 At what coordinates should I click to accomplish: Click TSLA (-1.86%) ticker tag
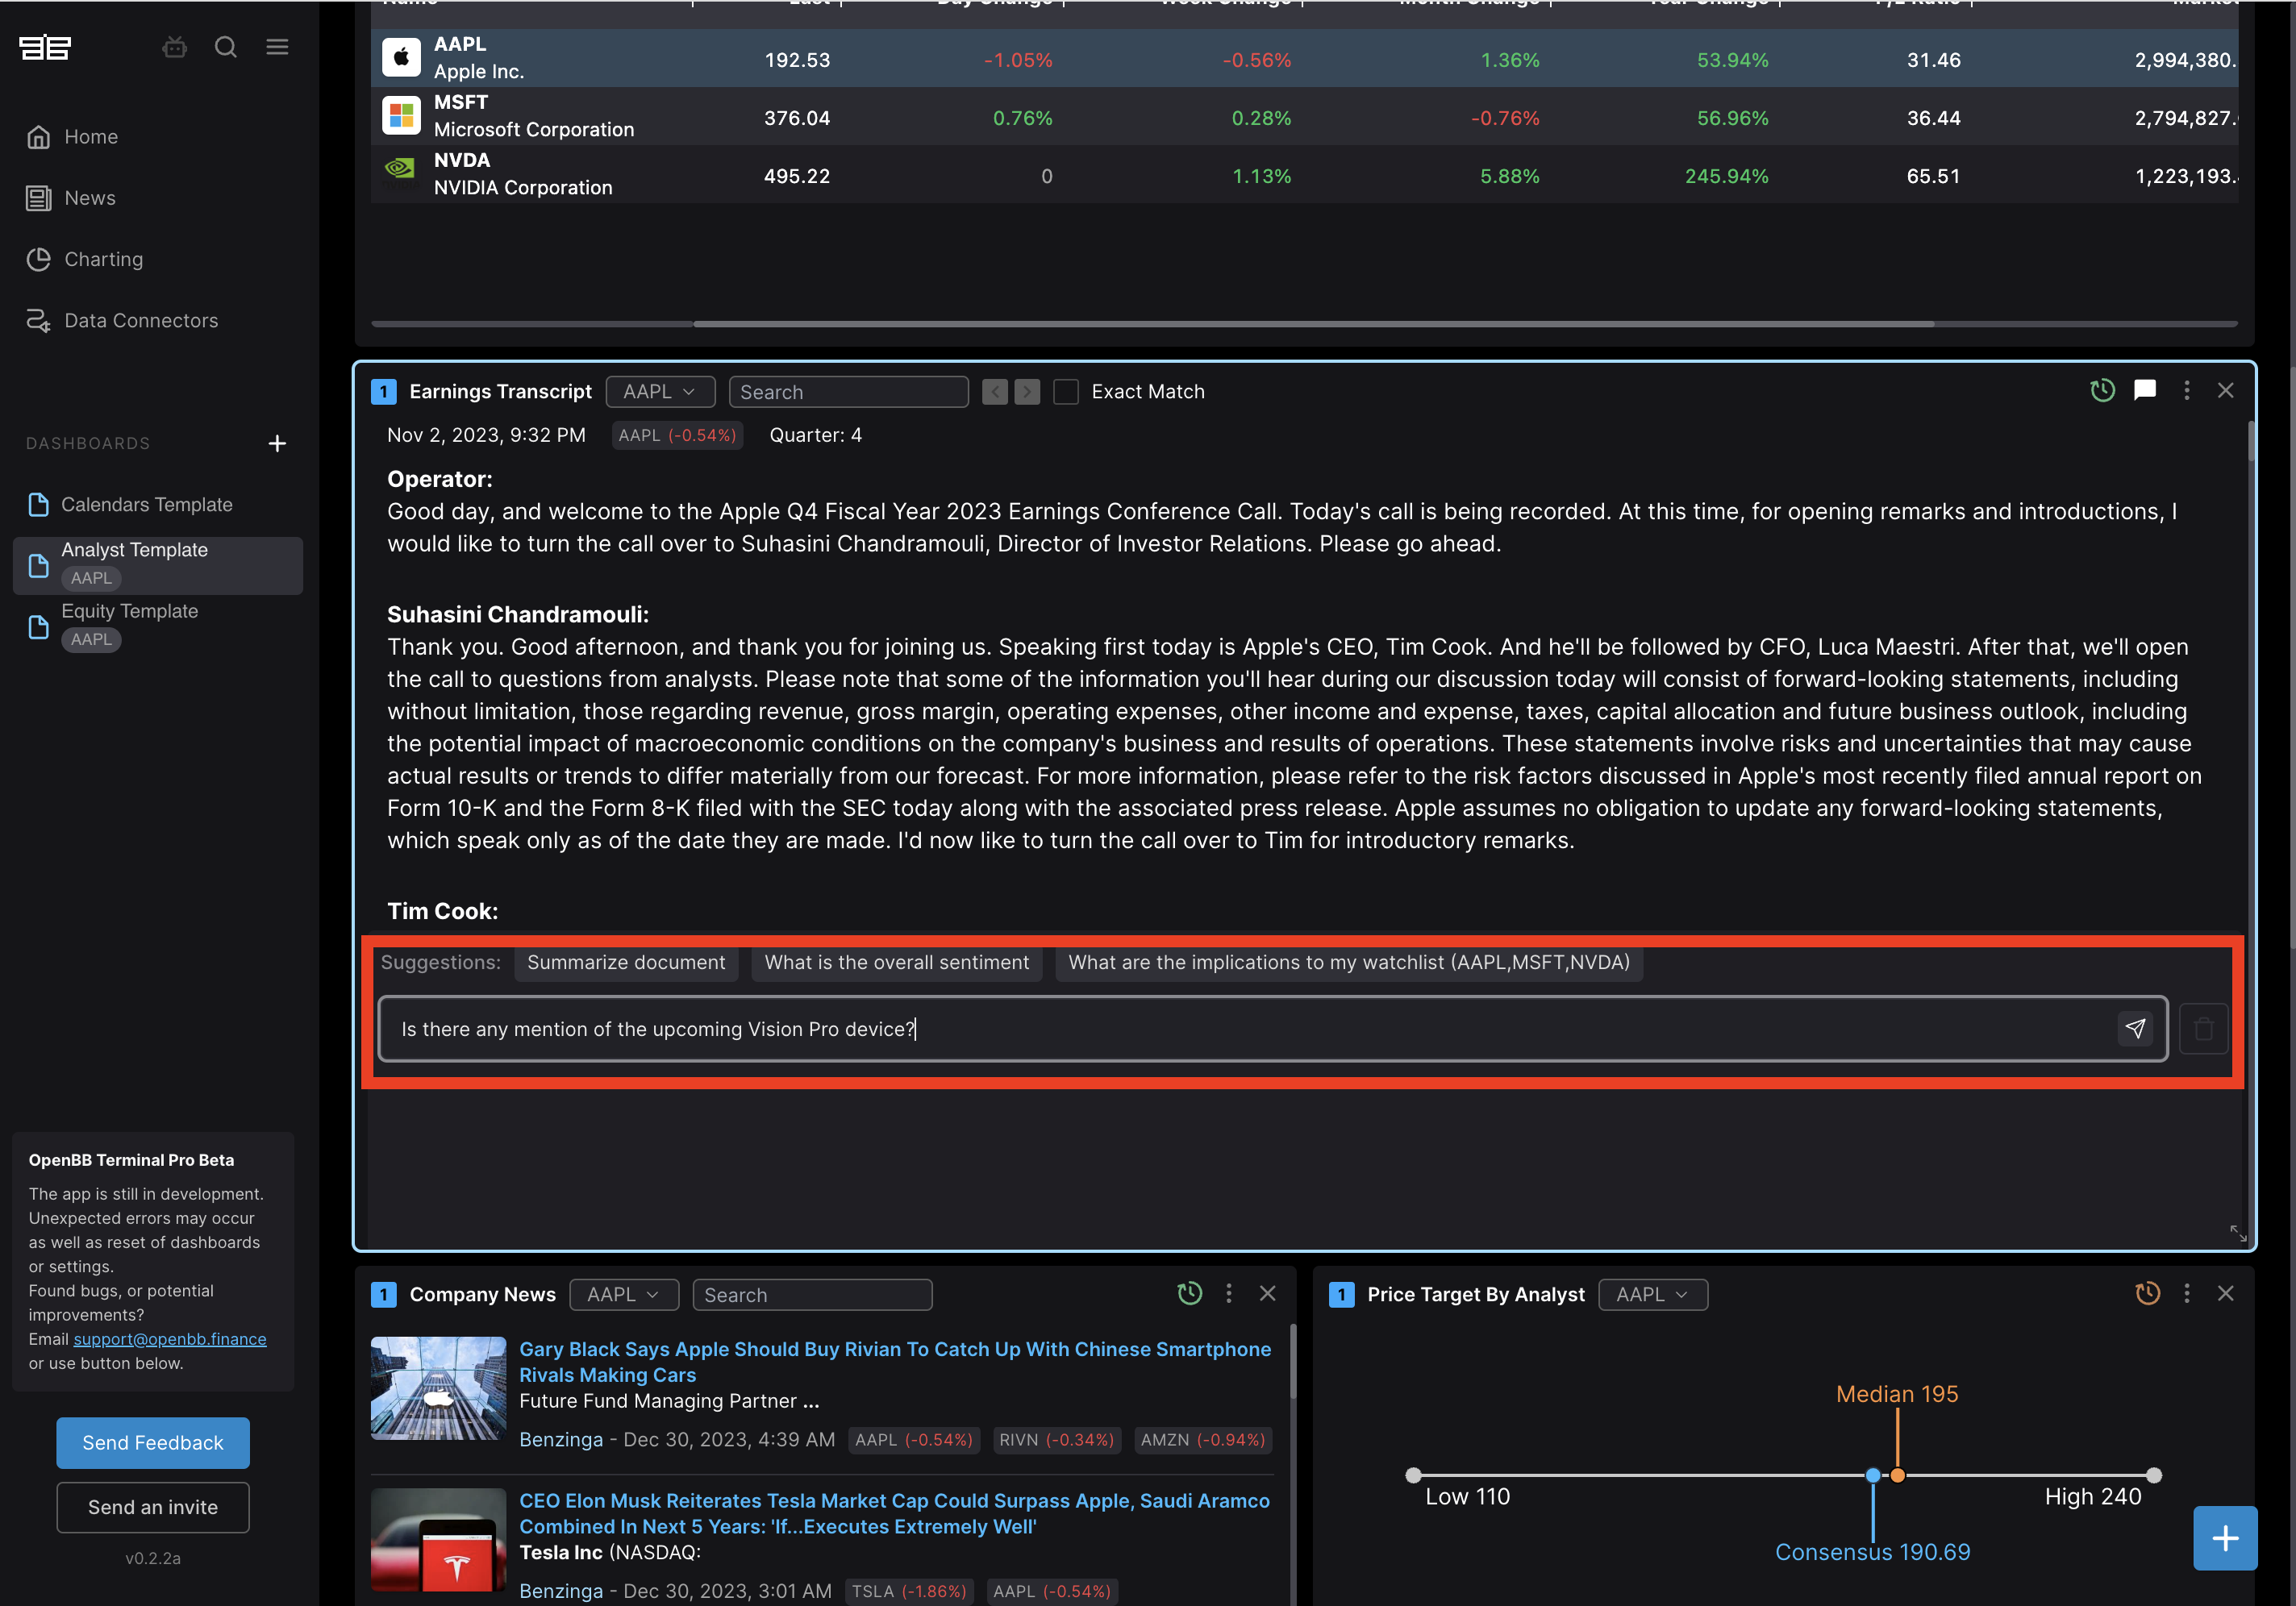908,1591
